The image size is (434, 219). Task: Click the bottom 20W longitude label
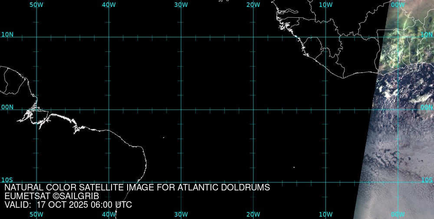(x=253, y=214)
